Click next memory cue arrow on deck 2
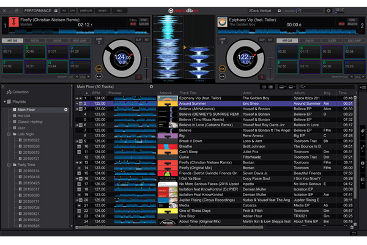This screenshot has height=245, width=367. 363,77
